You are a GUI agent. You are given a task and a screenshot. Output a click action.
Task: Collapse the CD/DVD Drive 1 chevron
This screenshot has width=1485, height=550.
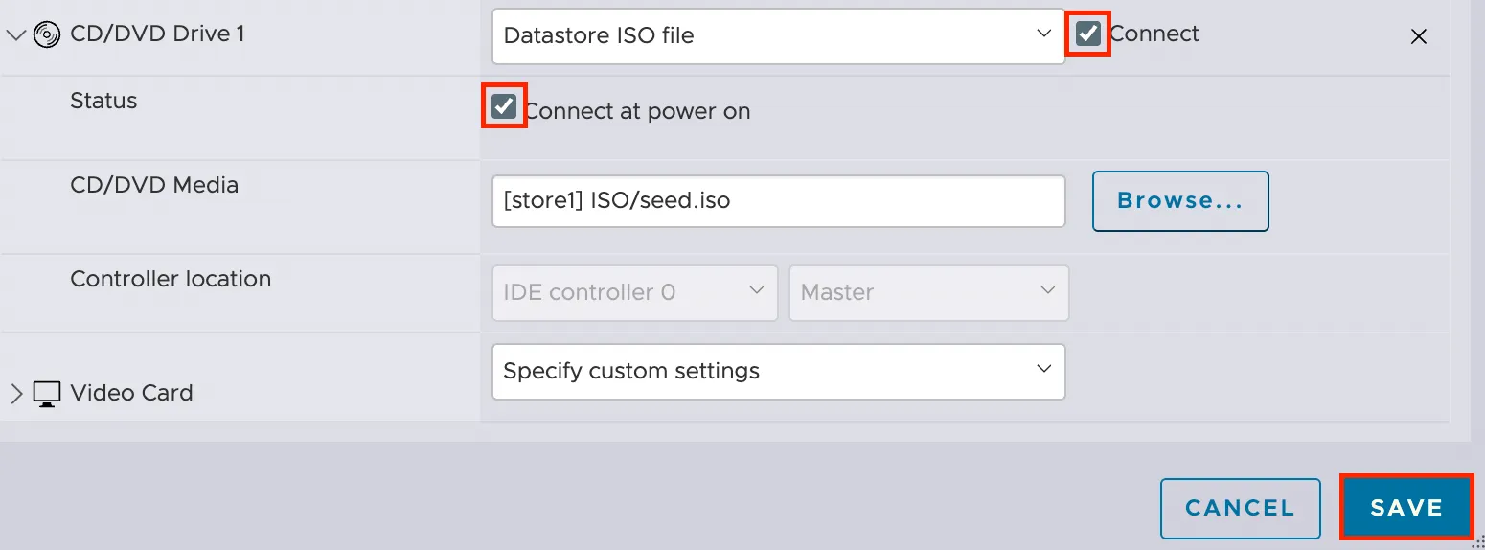(x=16, y=35)
